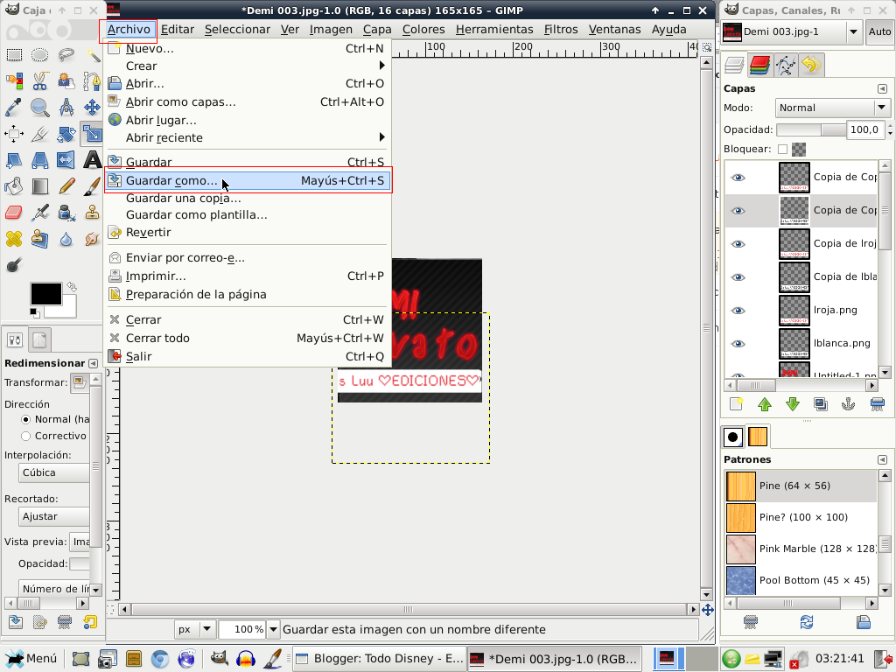Click the lower layer green down arrow
This screenshot has width=896, height=672.
coord(793,404)
